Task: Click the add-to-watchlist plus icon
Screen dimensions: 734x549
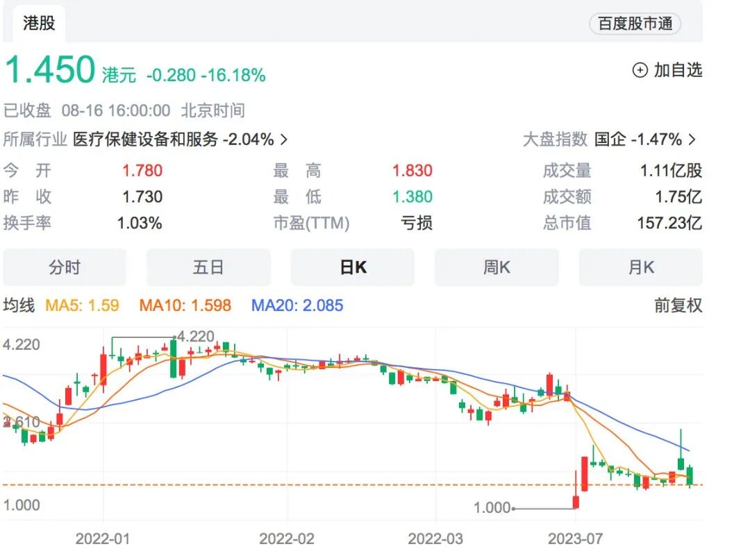Action: click(639, 71)
